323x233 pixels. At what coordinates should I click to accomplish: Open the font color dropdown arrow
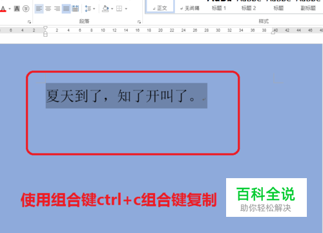10,9
